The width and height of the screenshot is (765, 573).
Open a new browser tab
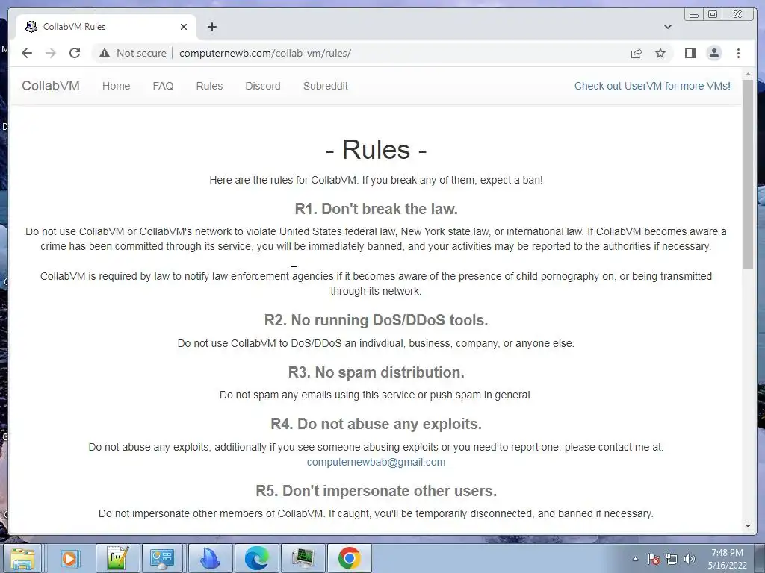pos(211,27)
